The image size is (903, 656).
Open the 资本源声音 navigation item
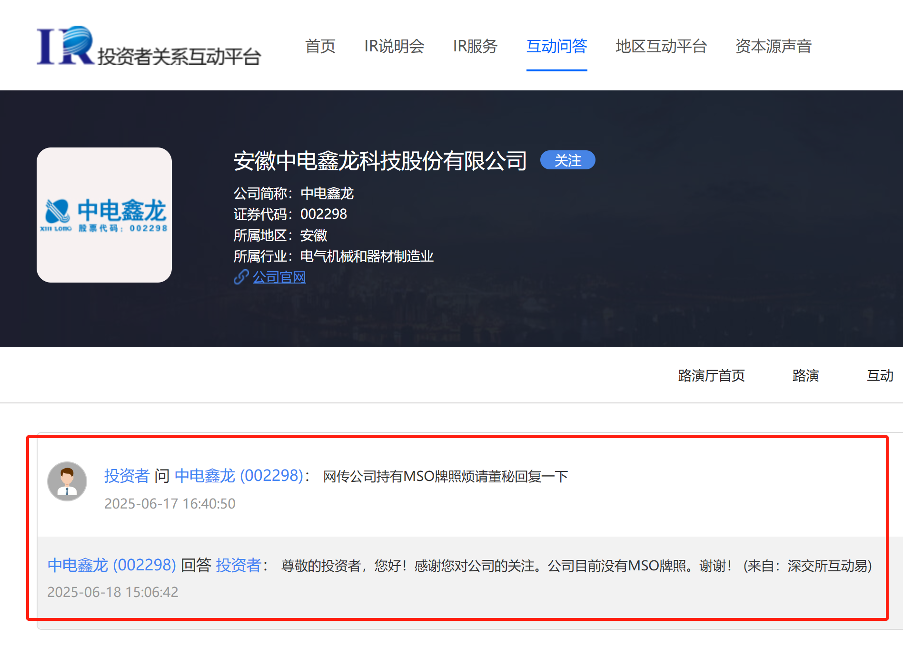click(x=773, y=46)
